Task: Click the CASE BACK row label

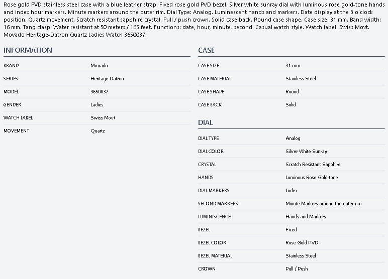Action: coord(210,105)
